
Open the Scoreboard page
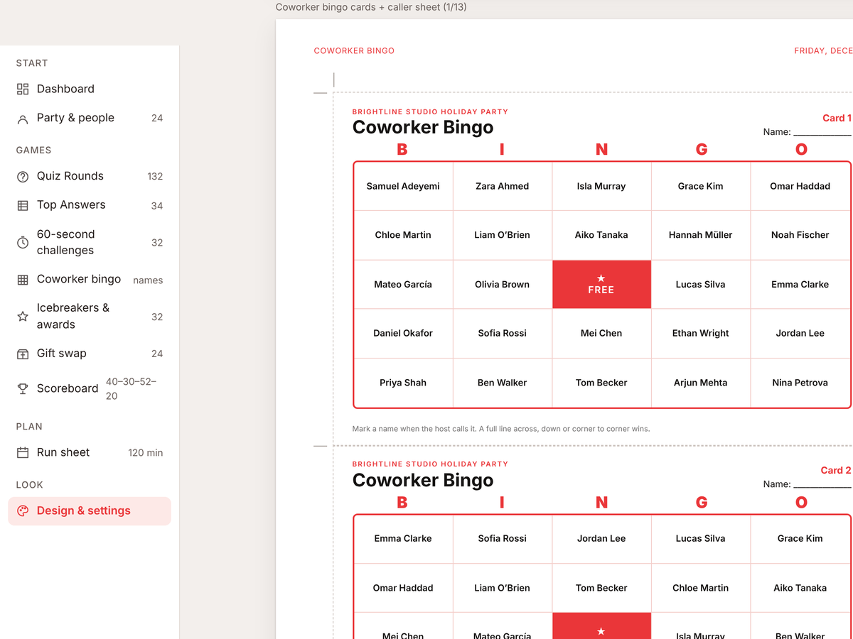[x=90, y=388]
